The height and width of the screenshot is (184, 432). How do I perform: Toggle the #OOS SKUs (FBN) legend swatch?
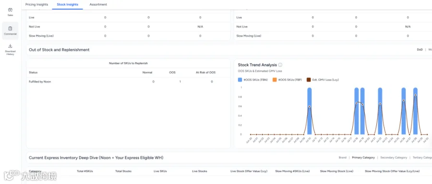(x=240, y=80)
